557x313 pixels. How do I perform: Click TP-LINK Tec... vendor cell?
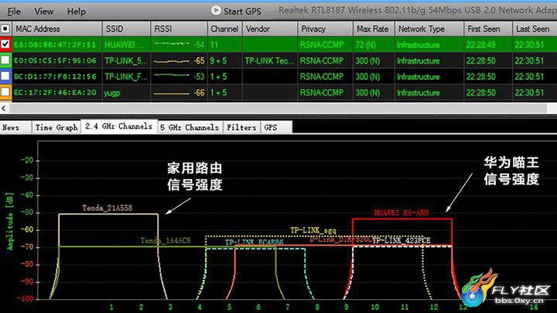tap(270, 61)
